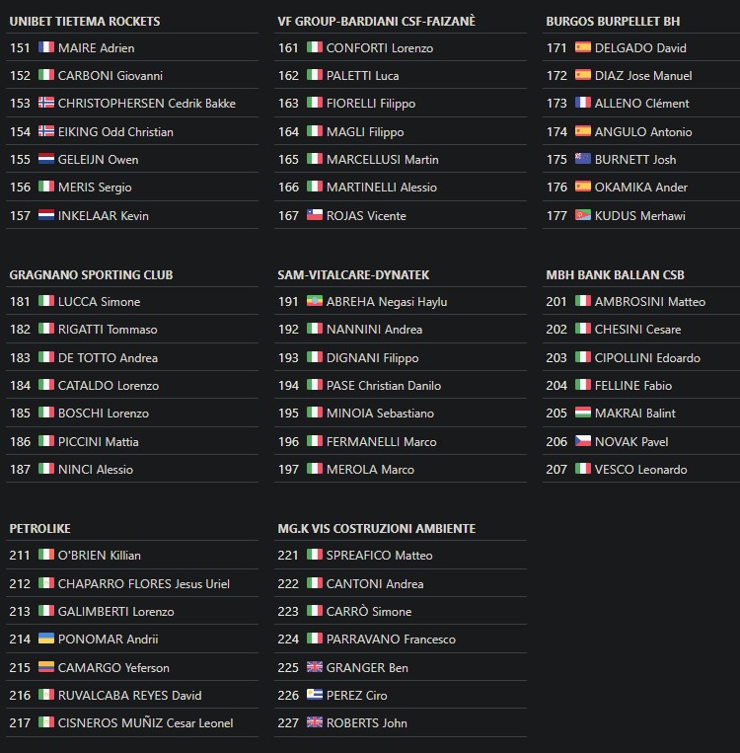Click the Ukrainian flag beside PONOMAR Andrii
This screenshot has height=753, width=740.
46,638
